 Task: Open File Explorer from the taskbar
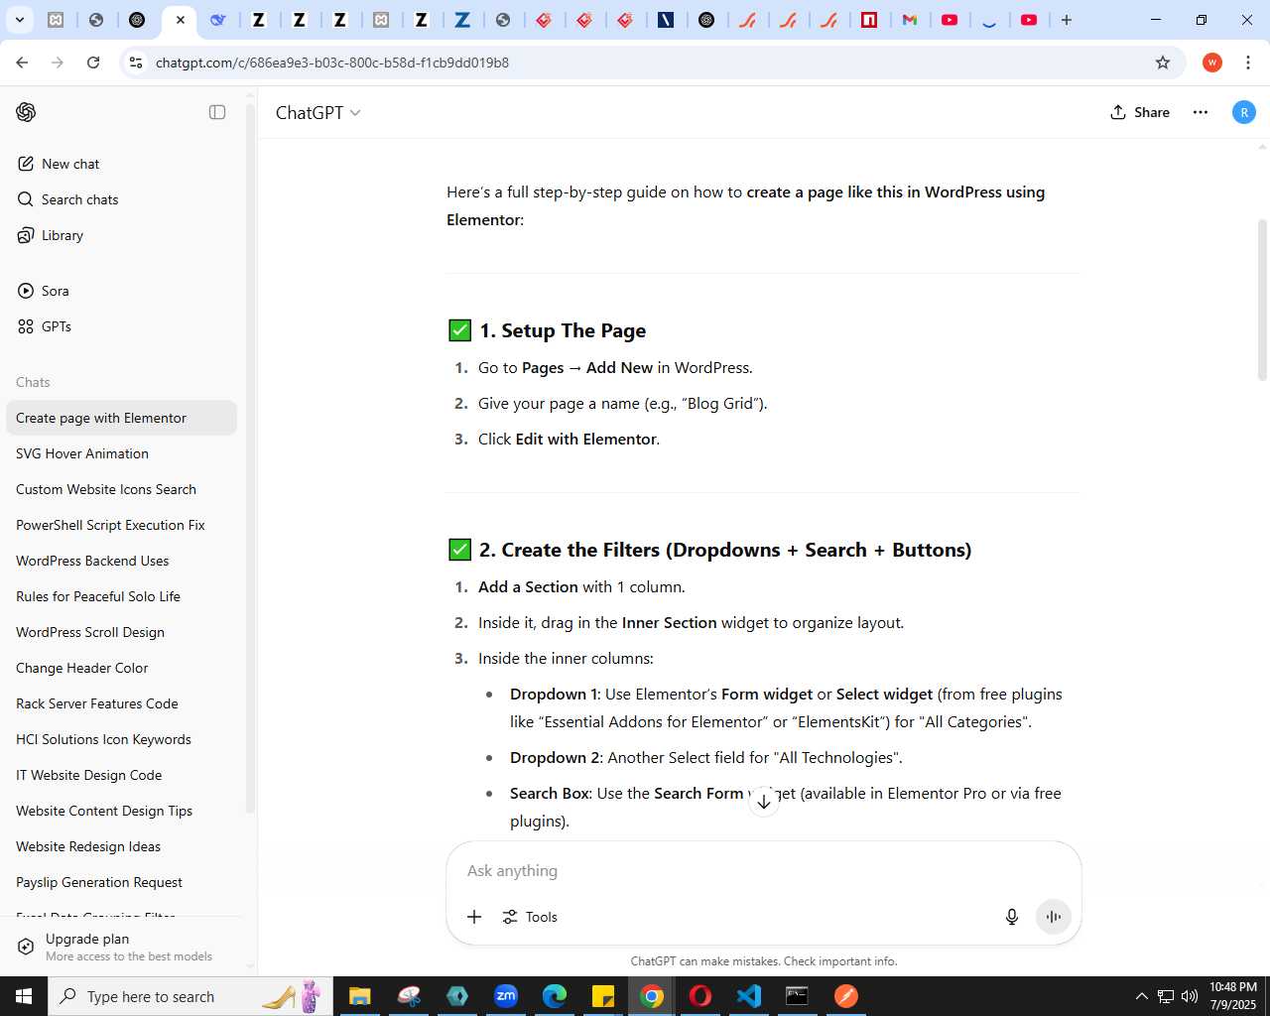[359, 996]
